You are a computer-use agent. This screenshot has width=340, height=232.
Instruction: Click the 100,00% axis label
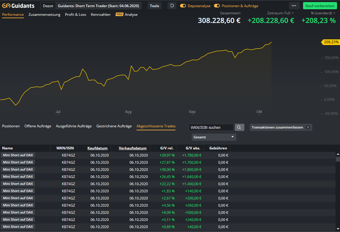click(331, 72)
